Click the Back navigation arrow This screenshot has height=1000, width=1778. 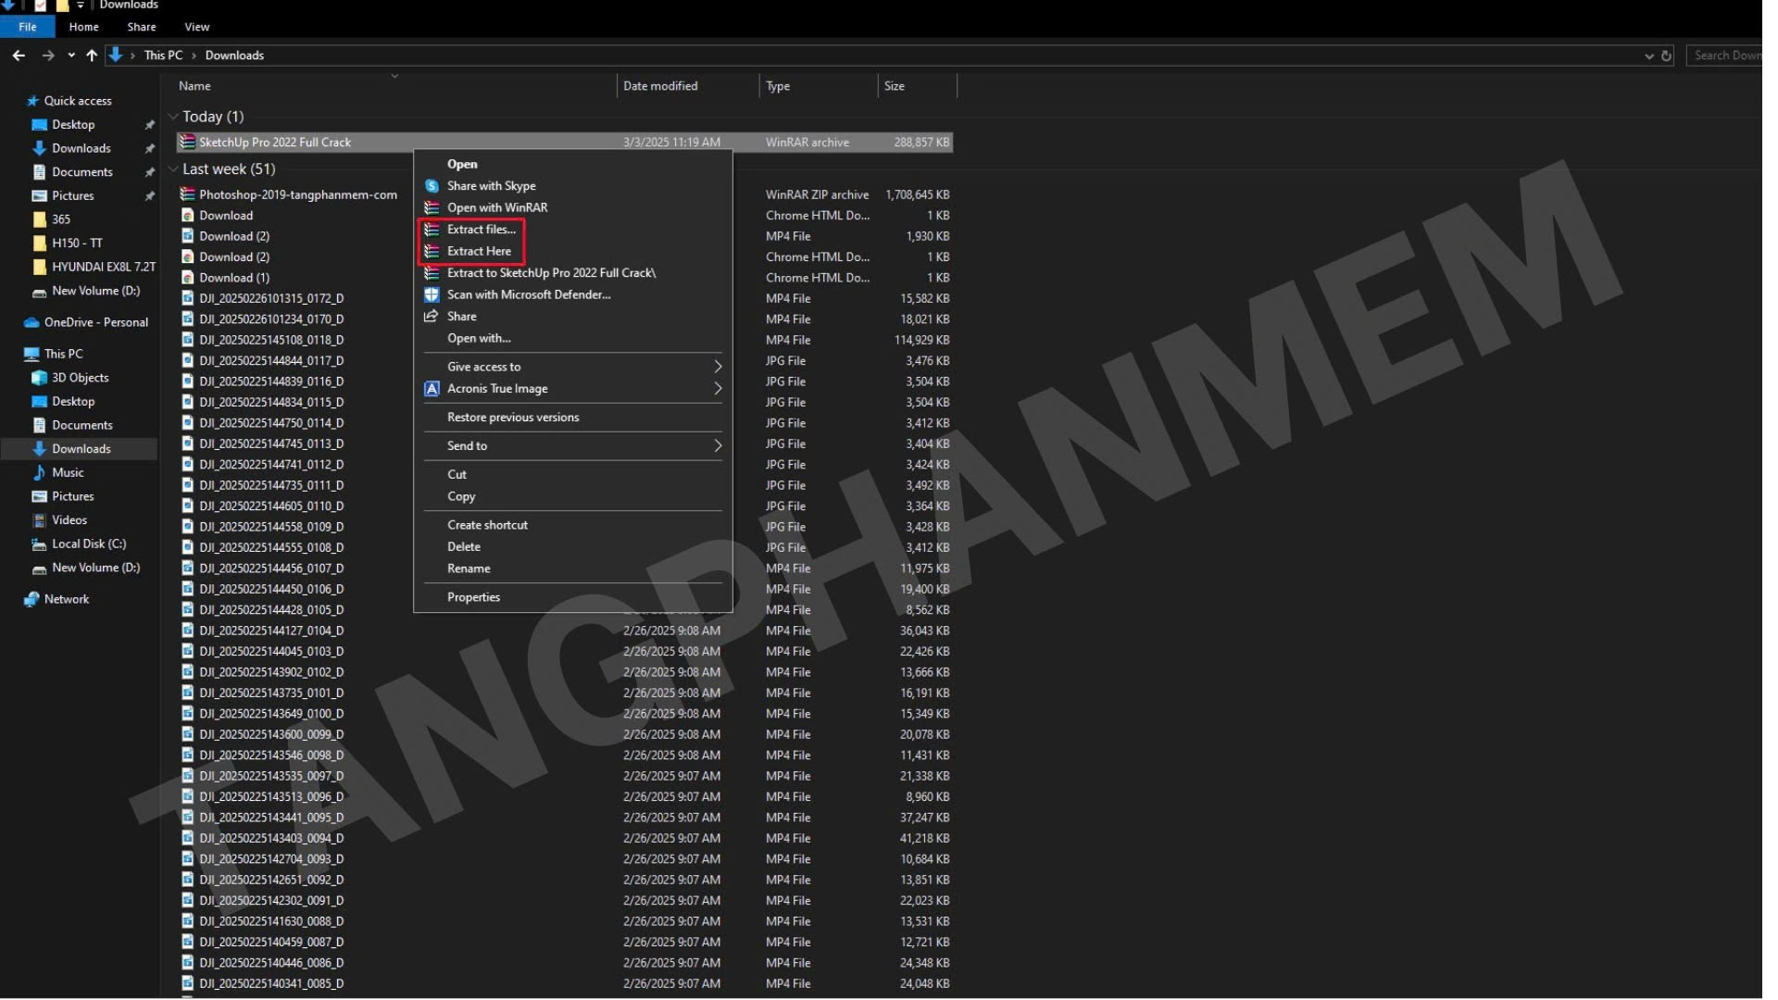tap(19, 56)
